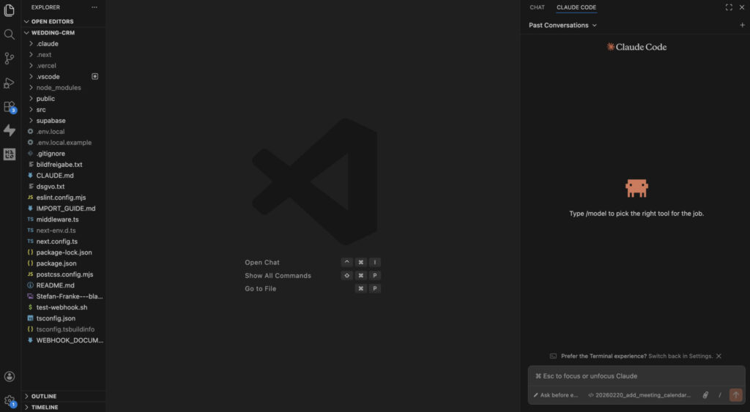
Task: Start a new conversation with plus icon
Action: 742,26
